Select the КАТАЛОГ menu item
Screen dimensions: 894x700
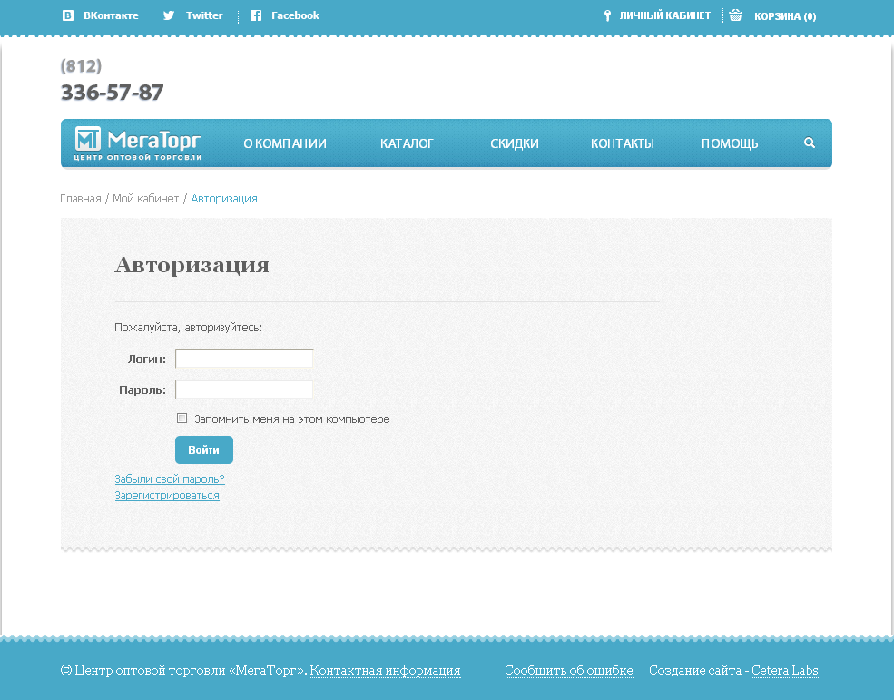tap(407, 143)
